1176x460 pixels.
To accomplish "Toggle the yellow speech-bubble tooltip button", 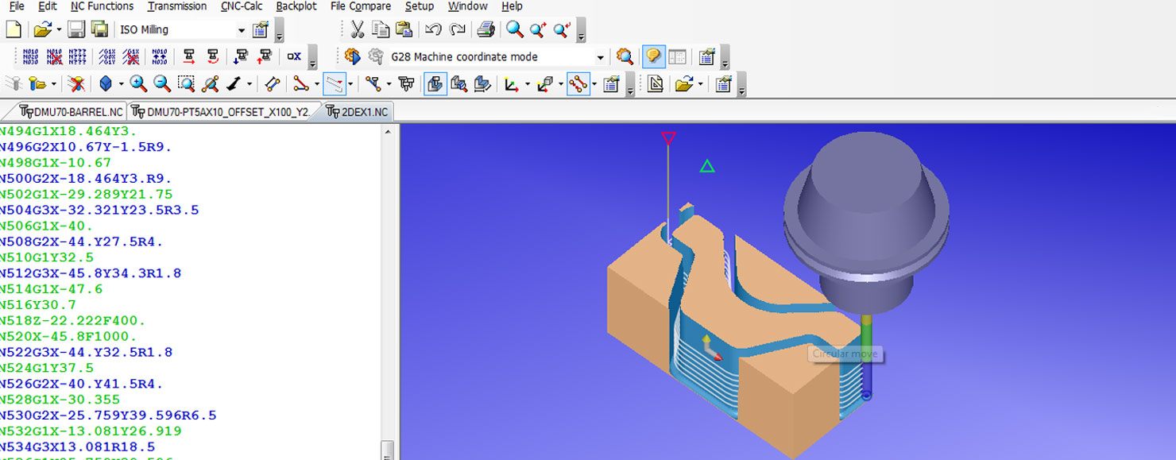I will click(x=652, y=57).
